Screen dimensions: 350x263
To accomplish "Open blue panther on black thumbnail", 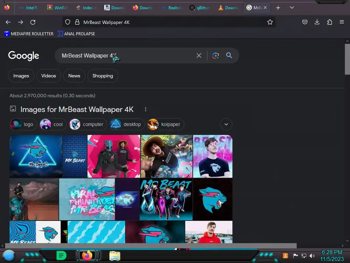I will [213, 199].
